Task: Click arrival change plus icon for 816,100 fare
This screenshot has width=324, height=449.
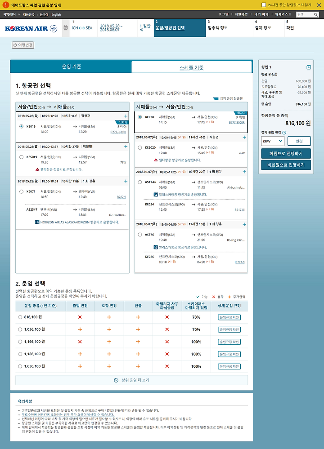Action: click(x=109, y=317)
